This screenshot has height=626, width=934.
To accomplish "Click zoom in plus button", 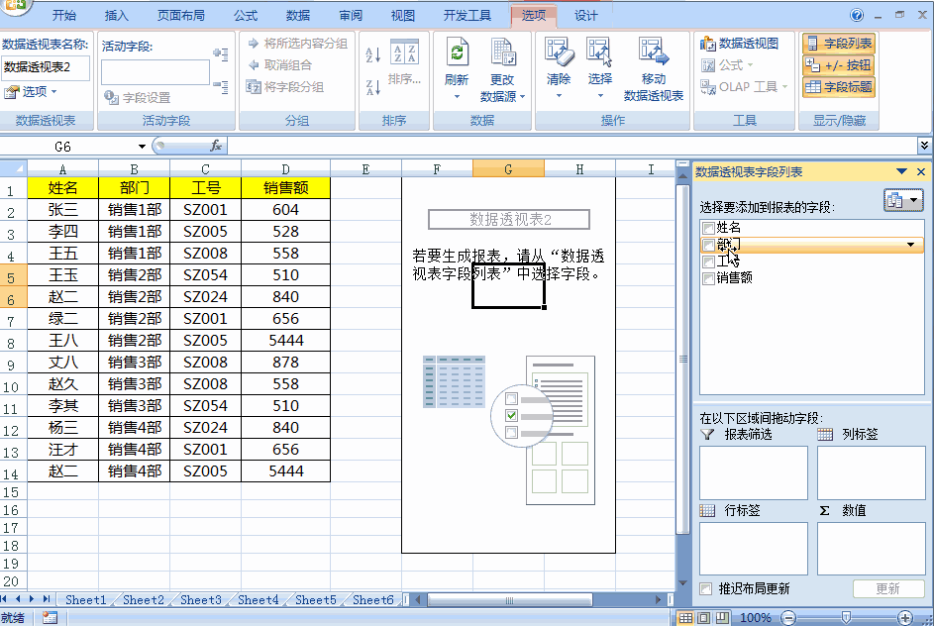I will tap(905, 618).
